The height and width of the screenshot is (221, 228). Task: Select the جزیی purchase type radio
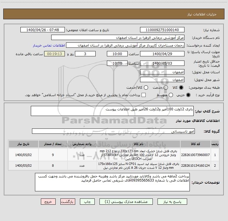tap(188, 95)
